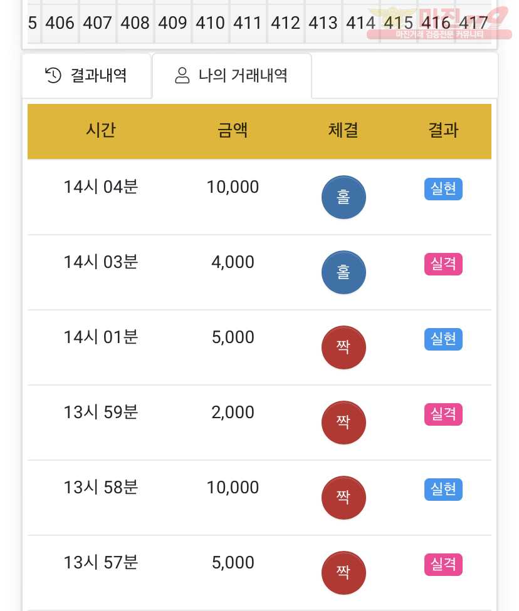Select round number 406 in the strip
519x611 pixels.
(60, 23)
